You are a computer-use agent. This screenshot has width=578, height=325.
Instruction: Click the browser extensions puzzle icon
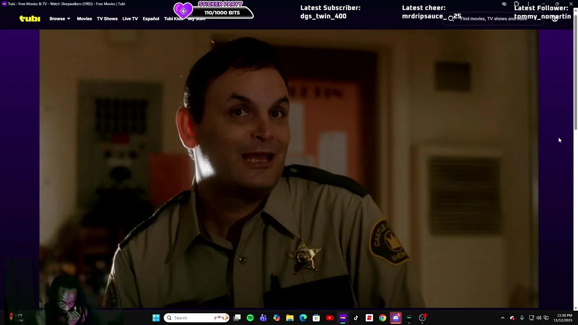(x=517, y=4)
